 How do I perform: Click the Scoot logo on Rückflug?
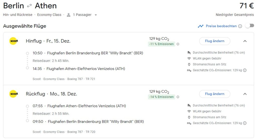(x=14, y=94)
